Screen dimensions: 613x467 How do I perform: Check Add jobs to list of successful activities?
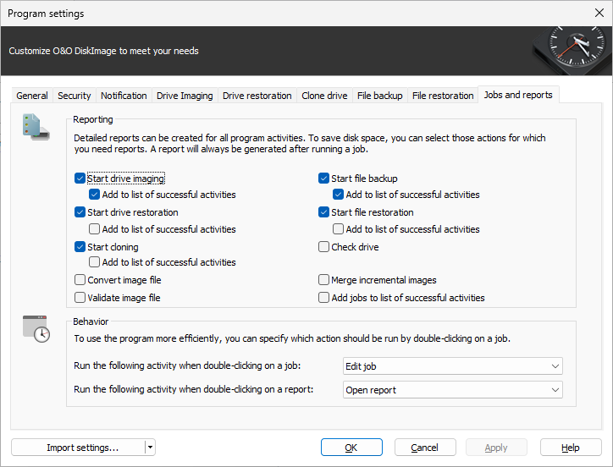[x=323, y=298]
